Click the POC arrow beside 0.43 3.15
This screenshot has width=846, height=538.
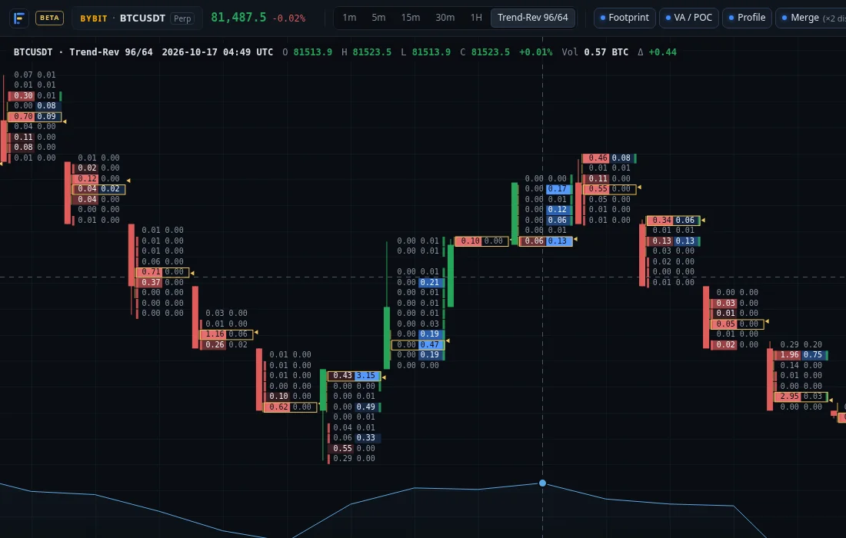tap(384, 377)
